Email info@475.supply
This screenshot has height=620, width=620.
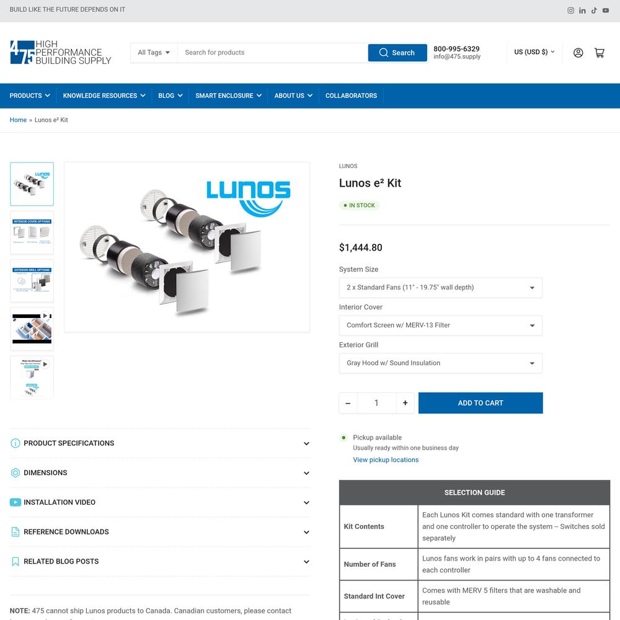[457, 56]
